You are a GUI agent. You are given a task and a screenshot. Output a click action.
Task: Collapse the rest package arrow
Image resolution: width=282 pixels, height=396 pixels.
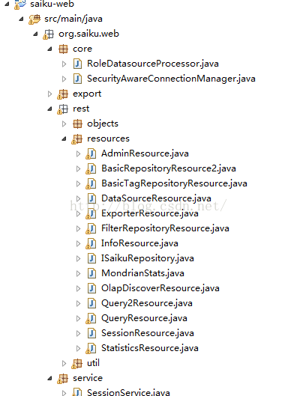click(x=49, y=109)
